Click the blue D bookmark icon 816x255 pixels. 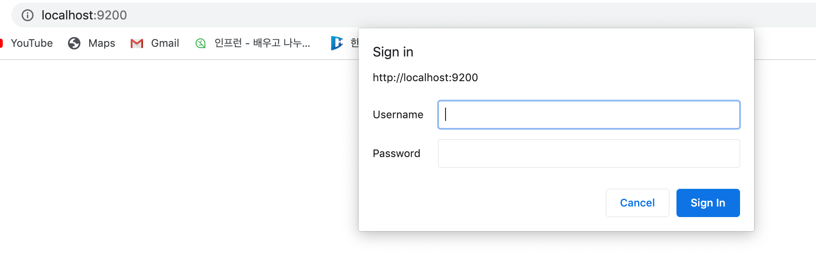(336, 43)
